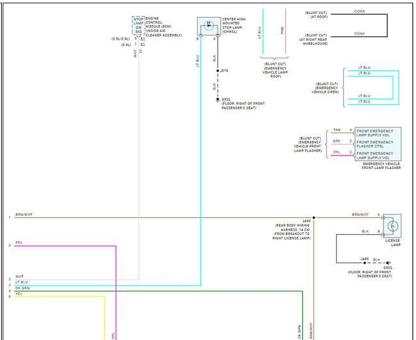The height and width of the screenshot is (340, 416).
Task: Click vertical 'PPL' label at bottom
Action: click(113, 336)
